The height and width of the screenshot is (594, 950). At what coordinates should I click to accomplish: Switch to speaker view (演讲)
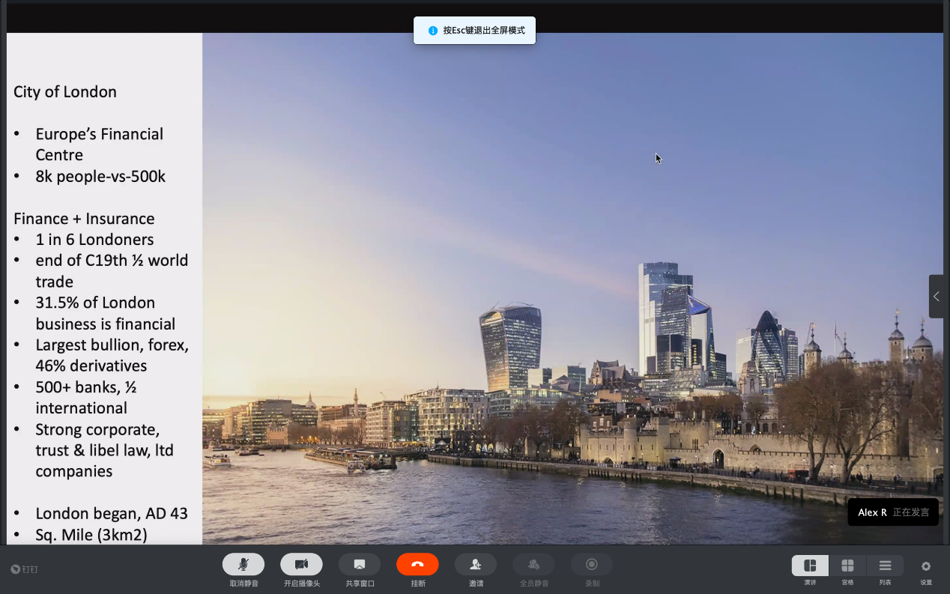tap(810, 566)
